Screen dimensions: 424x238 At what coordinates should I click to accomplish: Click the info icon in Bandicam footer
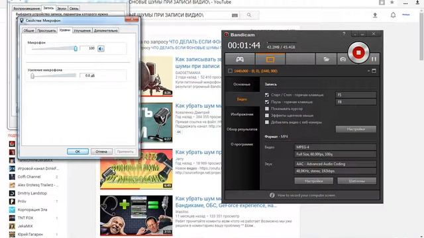pyautogui.click(x=272, y=195)
